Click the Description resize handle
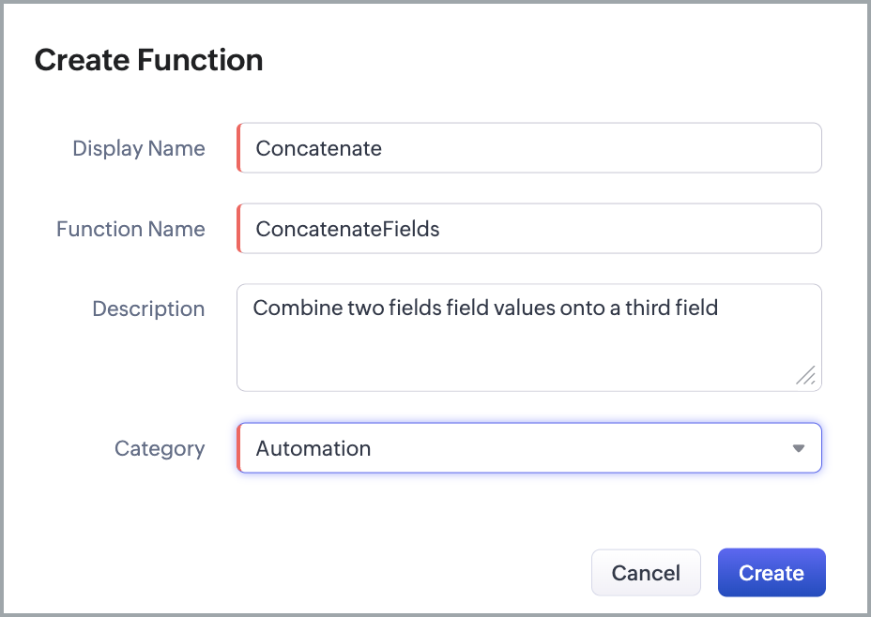This screenshot has width=871, height=617. (x=805, y=375)
